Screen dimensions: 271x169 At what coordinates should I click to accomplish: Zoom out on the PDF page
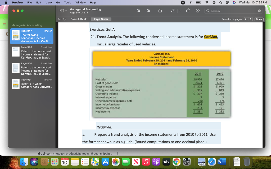coord(138,11)
